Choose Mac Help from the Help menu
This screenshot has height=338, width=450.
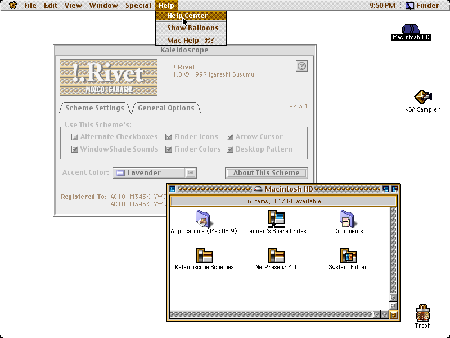pos(191,40)
